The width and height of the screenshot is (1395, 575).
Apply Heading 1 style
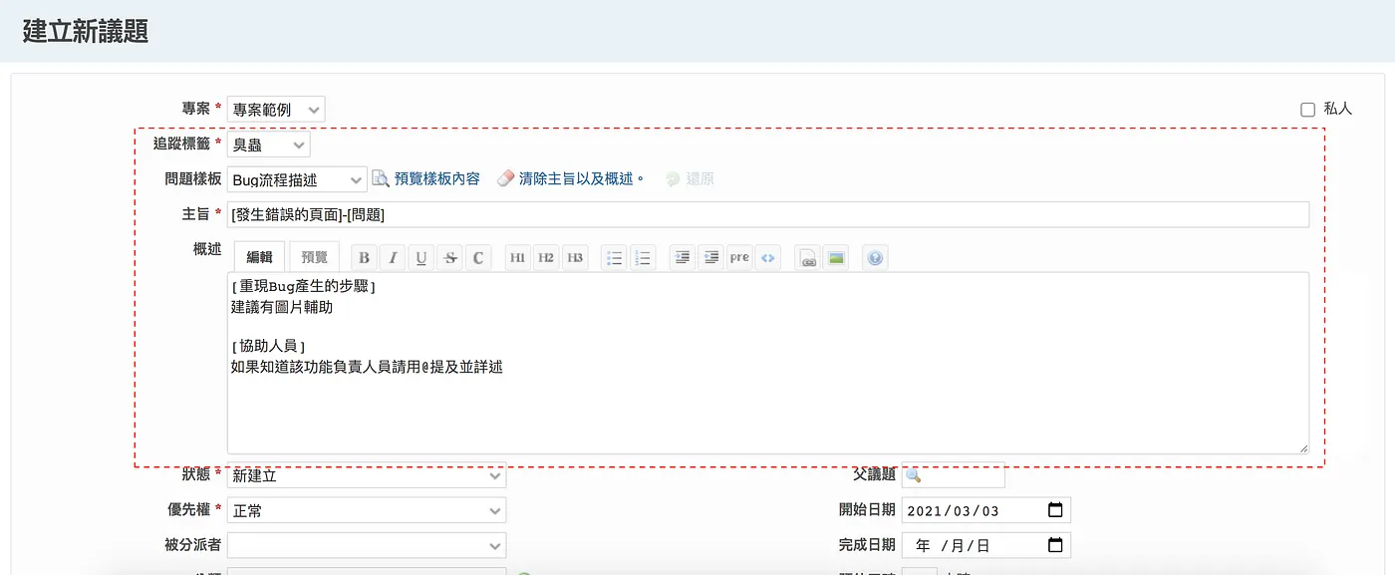click(x=518, y=257)
